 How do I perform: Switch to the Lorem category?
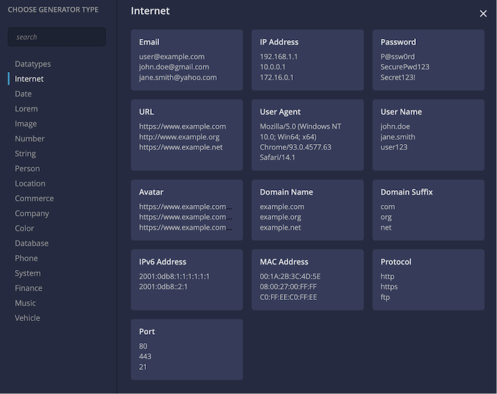[26, 109]
